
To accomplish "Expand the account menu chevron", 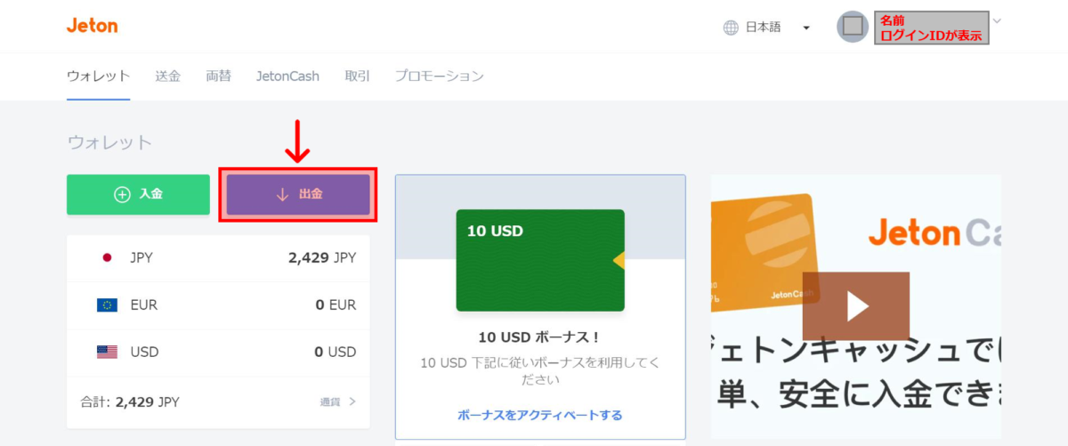I will (x=997, y=20).
